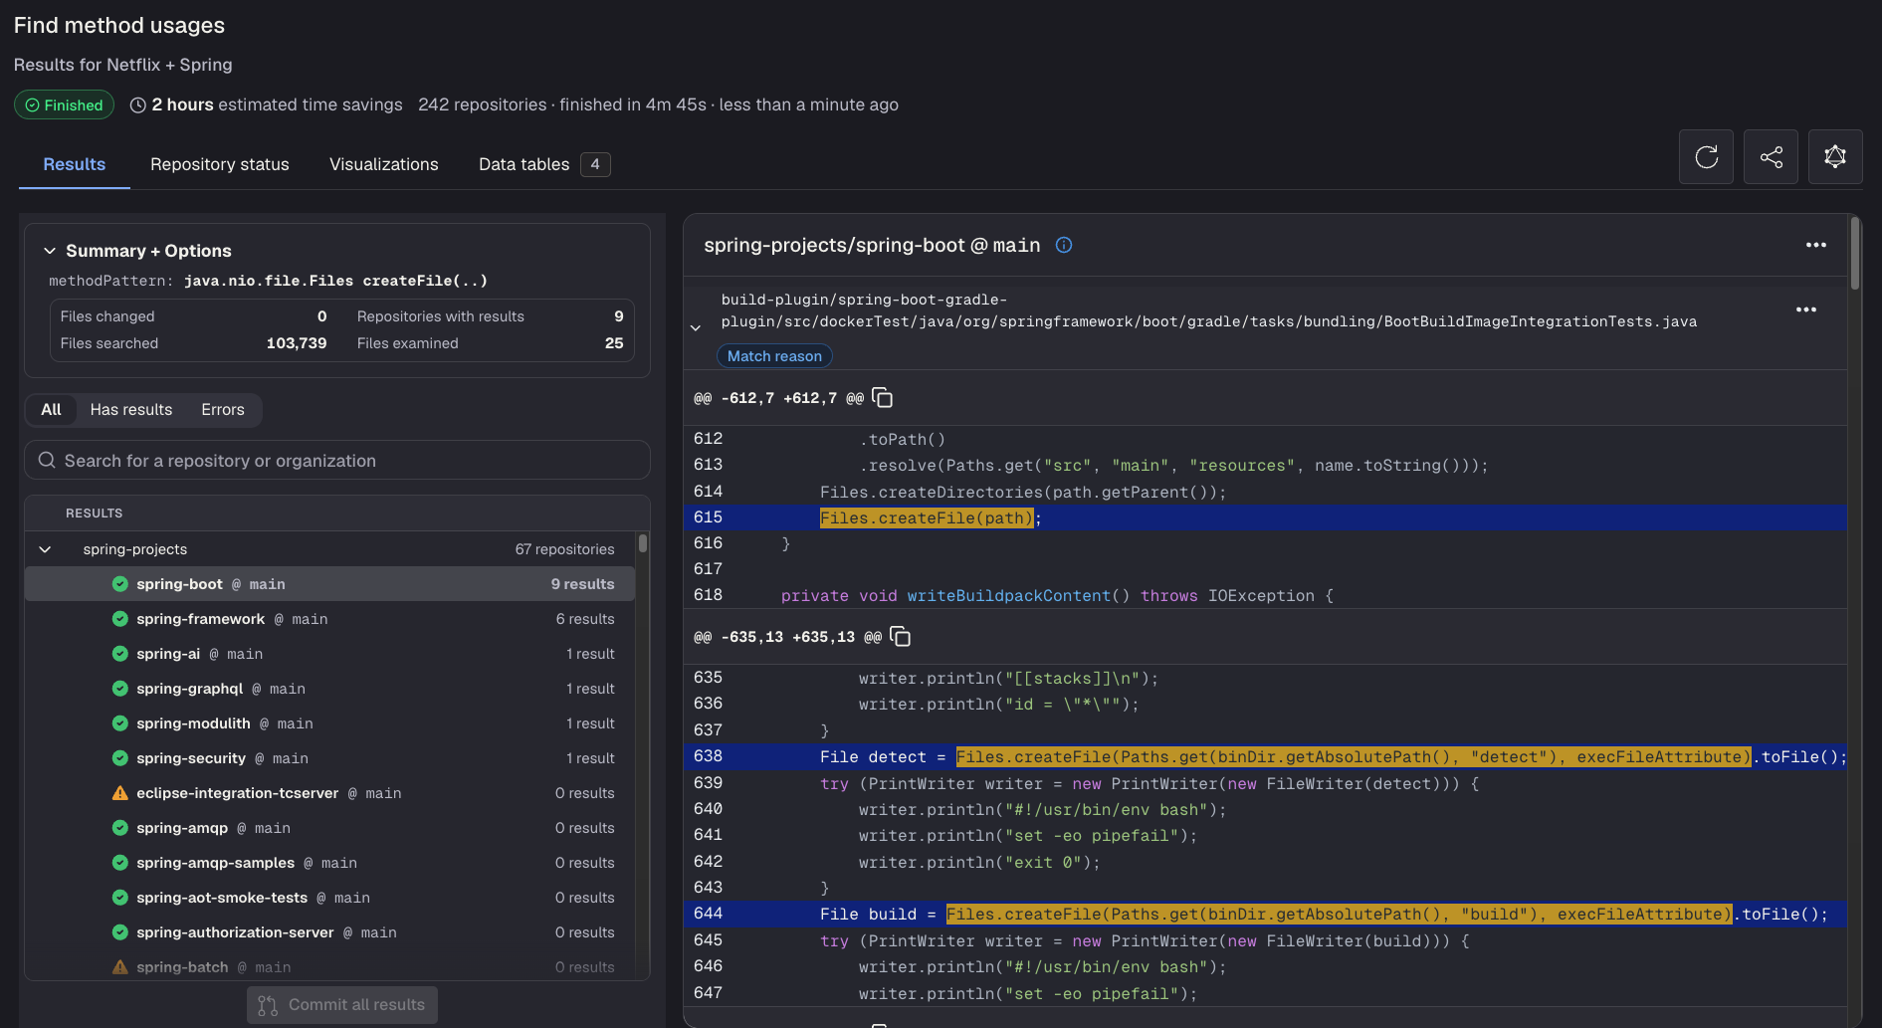1882x1028 pixels.
Task: Open the Data tables tab
Action: (544, 164)
